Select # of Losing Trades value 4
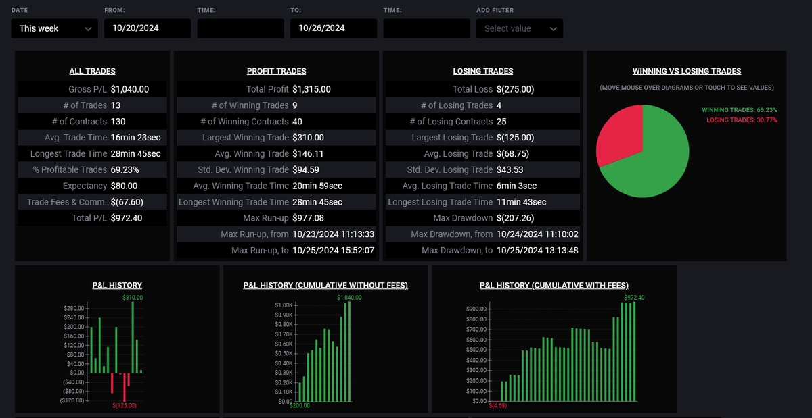This screenshot has height=418, width=812. click(499, 105)
